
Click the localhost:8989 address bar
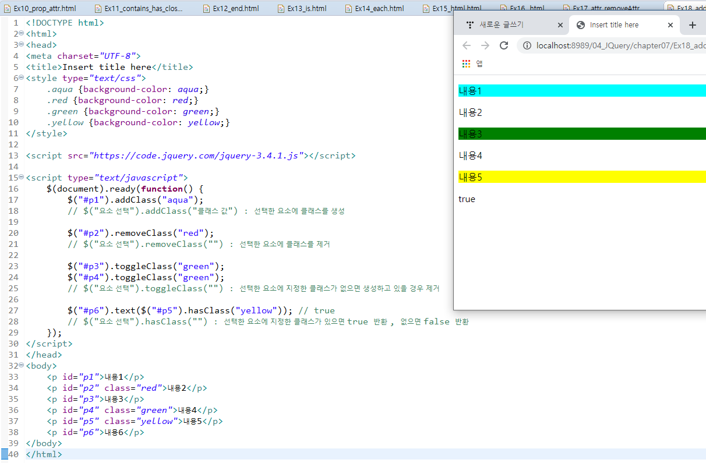[612, 45]
